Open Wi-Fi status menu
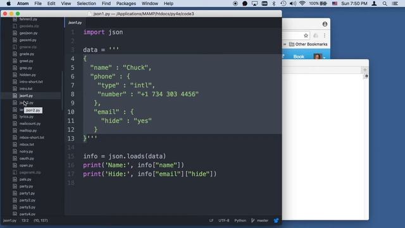The width and height of the screenshot is (405, 228). pos(302,3)
